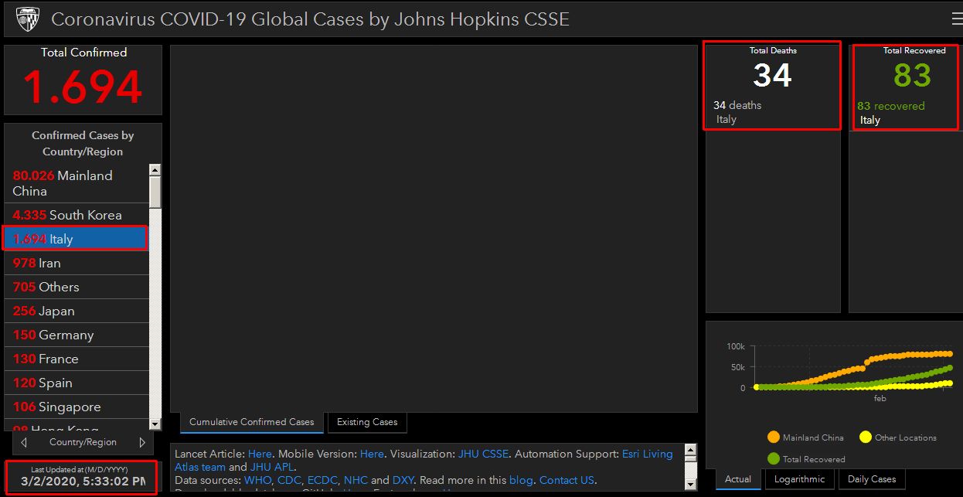Image resolution: width=963 pixels, height=497 pixels.
Task: Click country list scrollbar up arrow
Action: [155, 170]
